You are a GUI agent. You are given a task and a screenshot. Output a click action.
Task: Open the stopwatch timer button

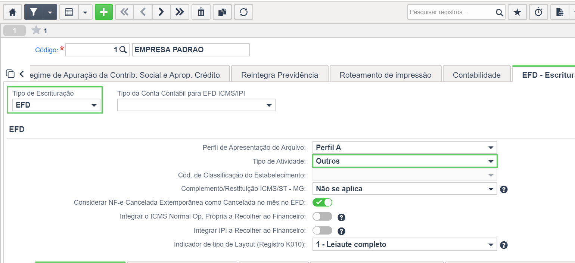coord(538,12)
